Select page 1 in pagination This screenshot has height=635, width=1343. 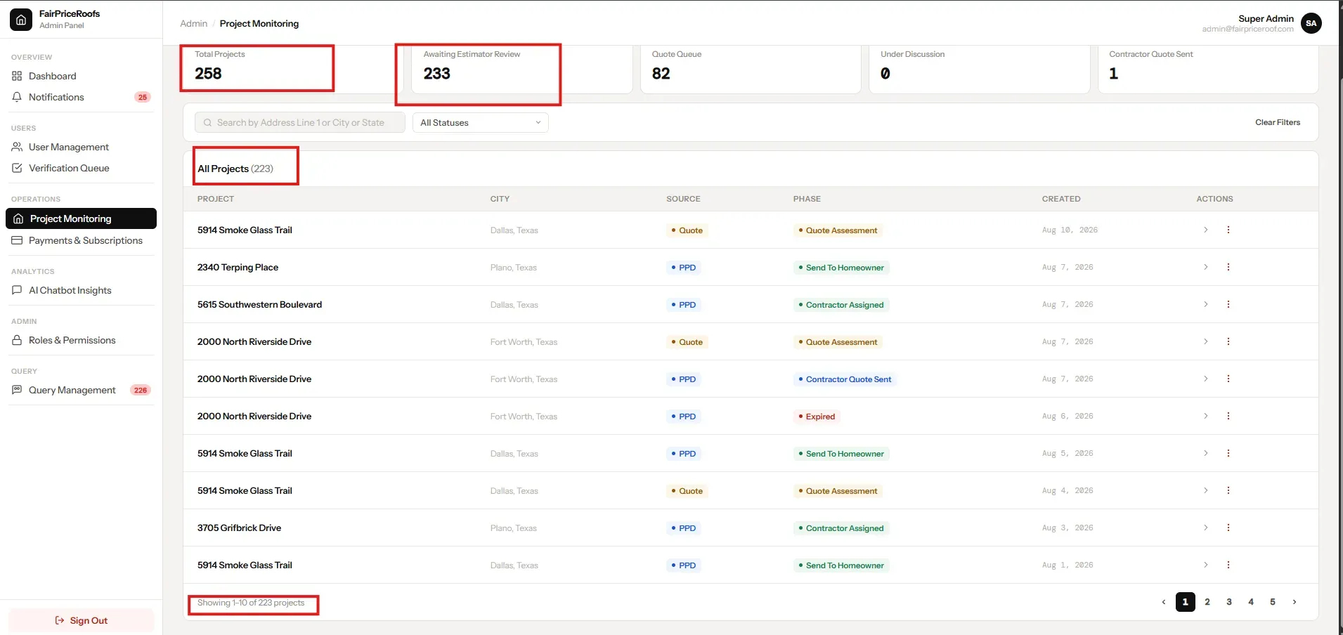pyautogui.click(x=1186, y=602)
